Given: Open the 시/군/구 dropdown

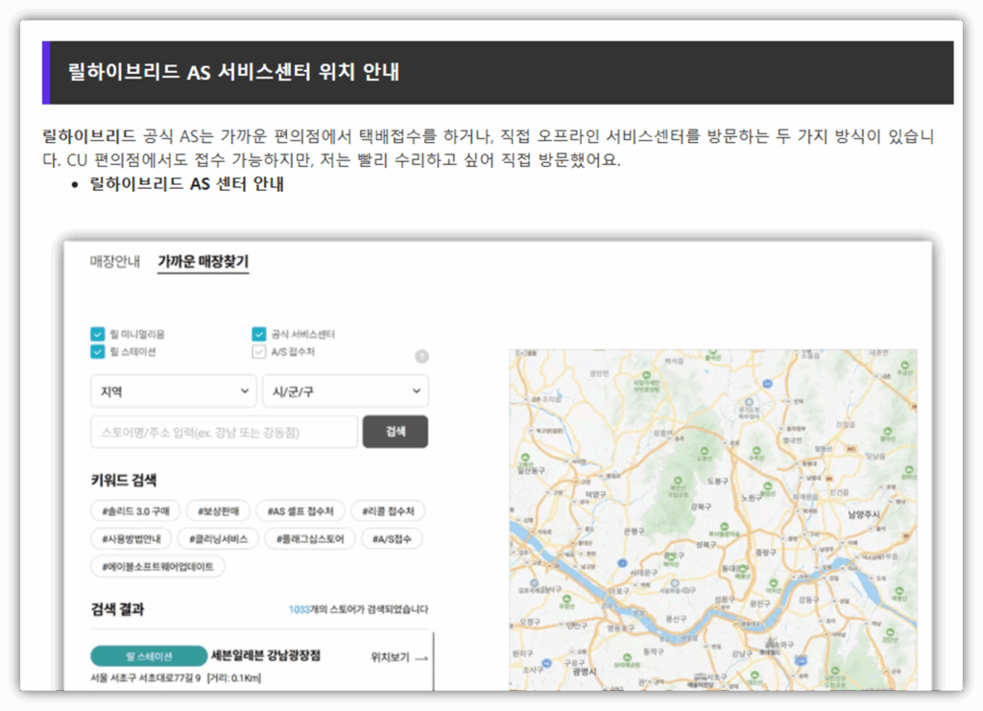Looking at the screenshot, I should [346, 391].
